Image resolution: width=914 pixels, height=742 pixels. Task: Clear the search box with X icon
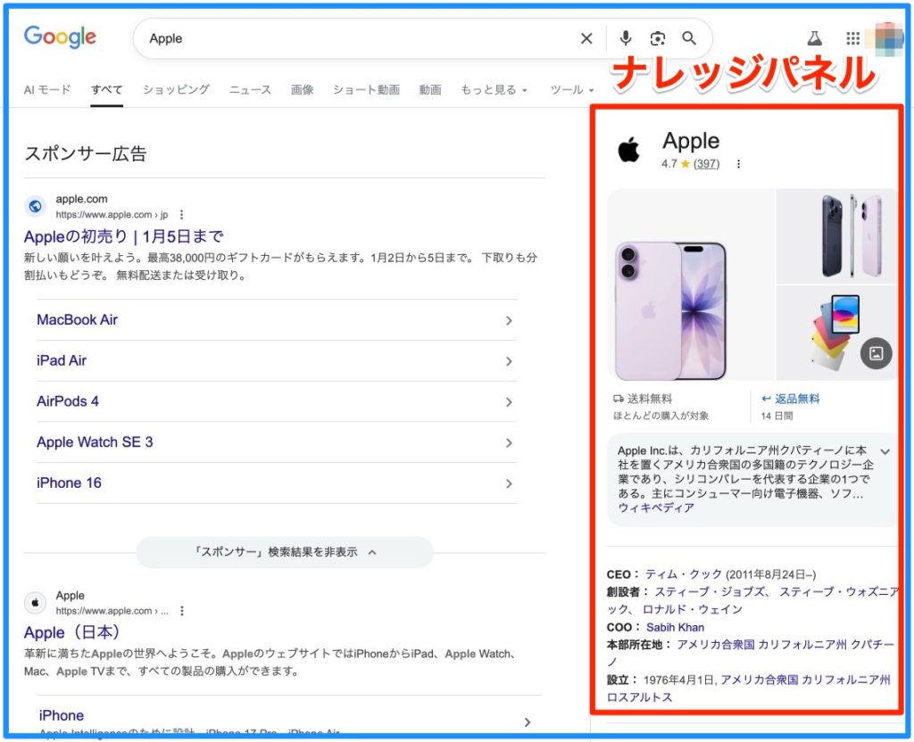coord(586,38)
